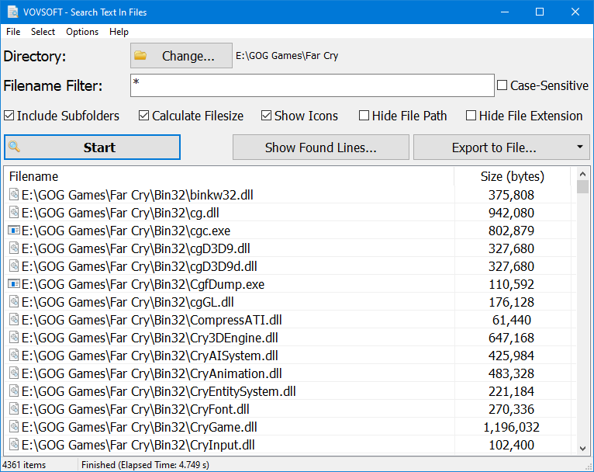The width and height of the screenshot is (594, 472).
Task: Click the executable icon beside CgfDump.exe
Action: click(14, 283)
